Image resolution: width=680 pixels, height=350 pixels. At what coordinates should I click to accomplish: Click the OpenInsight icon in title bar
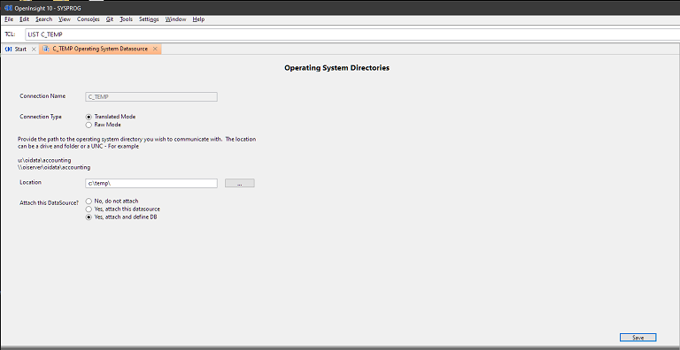tap(8, 8)
